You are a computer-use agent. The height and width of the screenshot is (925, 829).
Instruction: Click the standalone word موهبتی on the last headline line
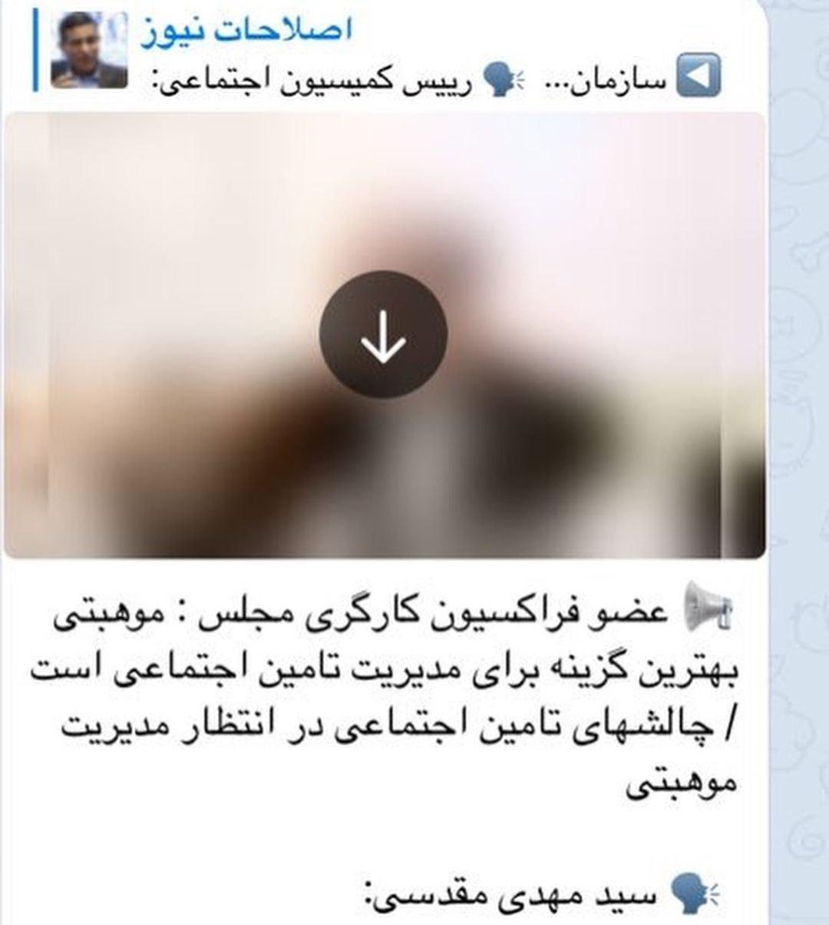pos(682,782)
